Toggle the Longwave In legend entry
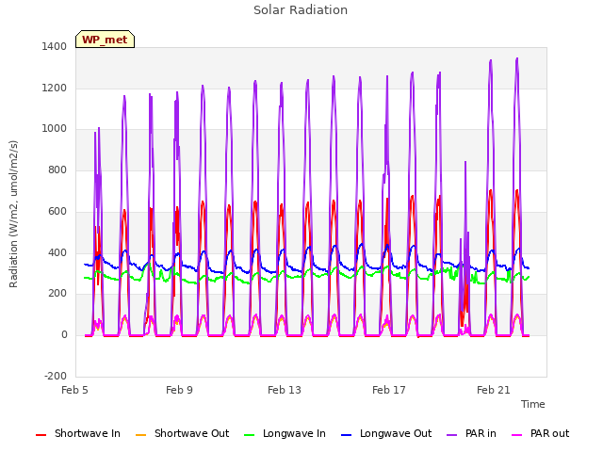 [x=285, y=433]
